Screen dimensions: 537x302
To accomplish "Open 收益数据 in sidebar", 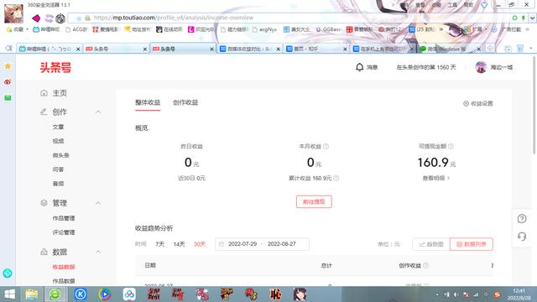I will click(64, 267).
